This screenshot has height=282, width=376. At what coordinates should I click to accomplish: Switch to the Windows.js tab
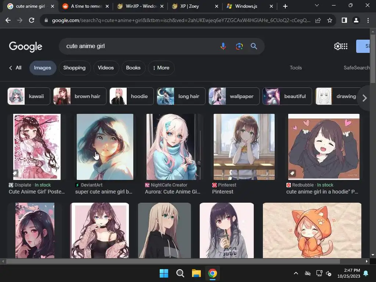click(x=250, y=6)
